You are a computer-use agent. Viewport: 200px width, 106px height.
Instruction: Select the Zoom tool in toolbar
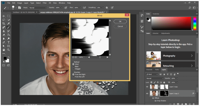(9, 49)
